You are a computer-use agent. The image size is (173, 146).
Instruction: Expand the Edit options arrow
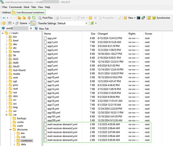click(x=87, y=18)
